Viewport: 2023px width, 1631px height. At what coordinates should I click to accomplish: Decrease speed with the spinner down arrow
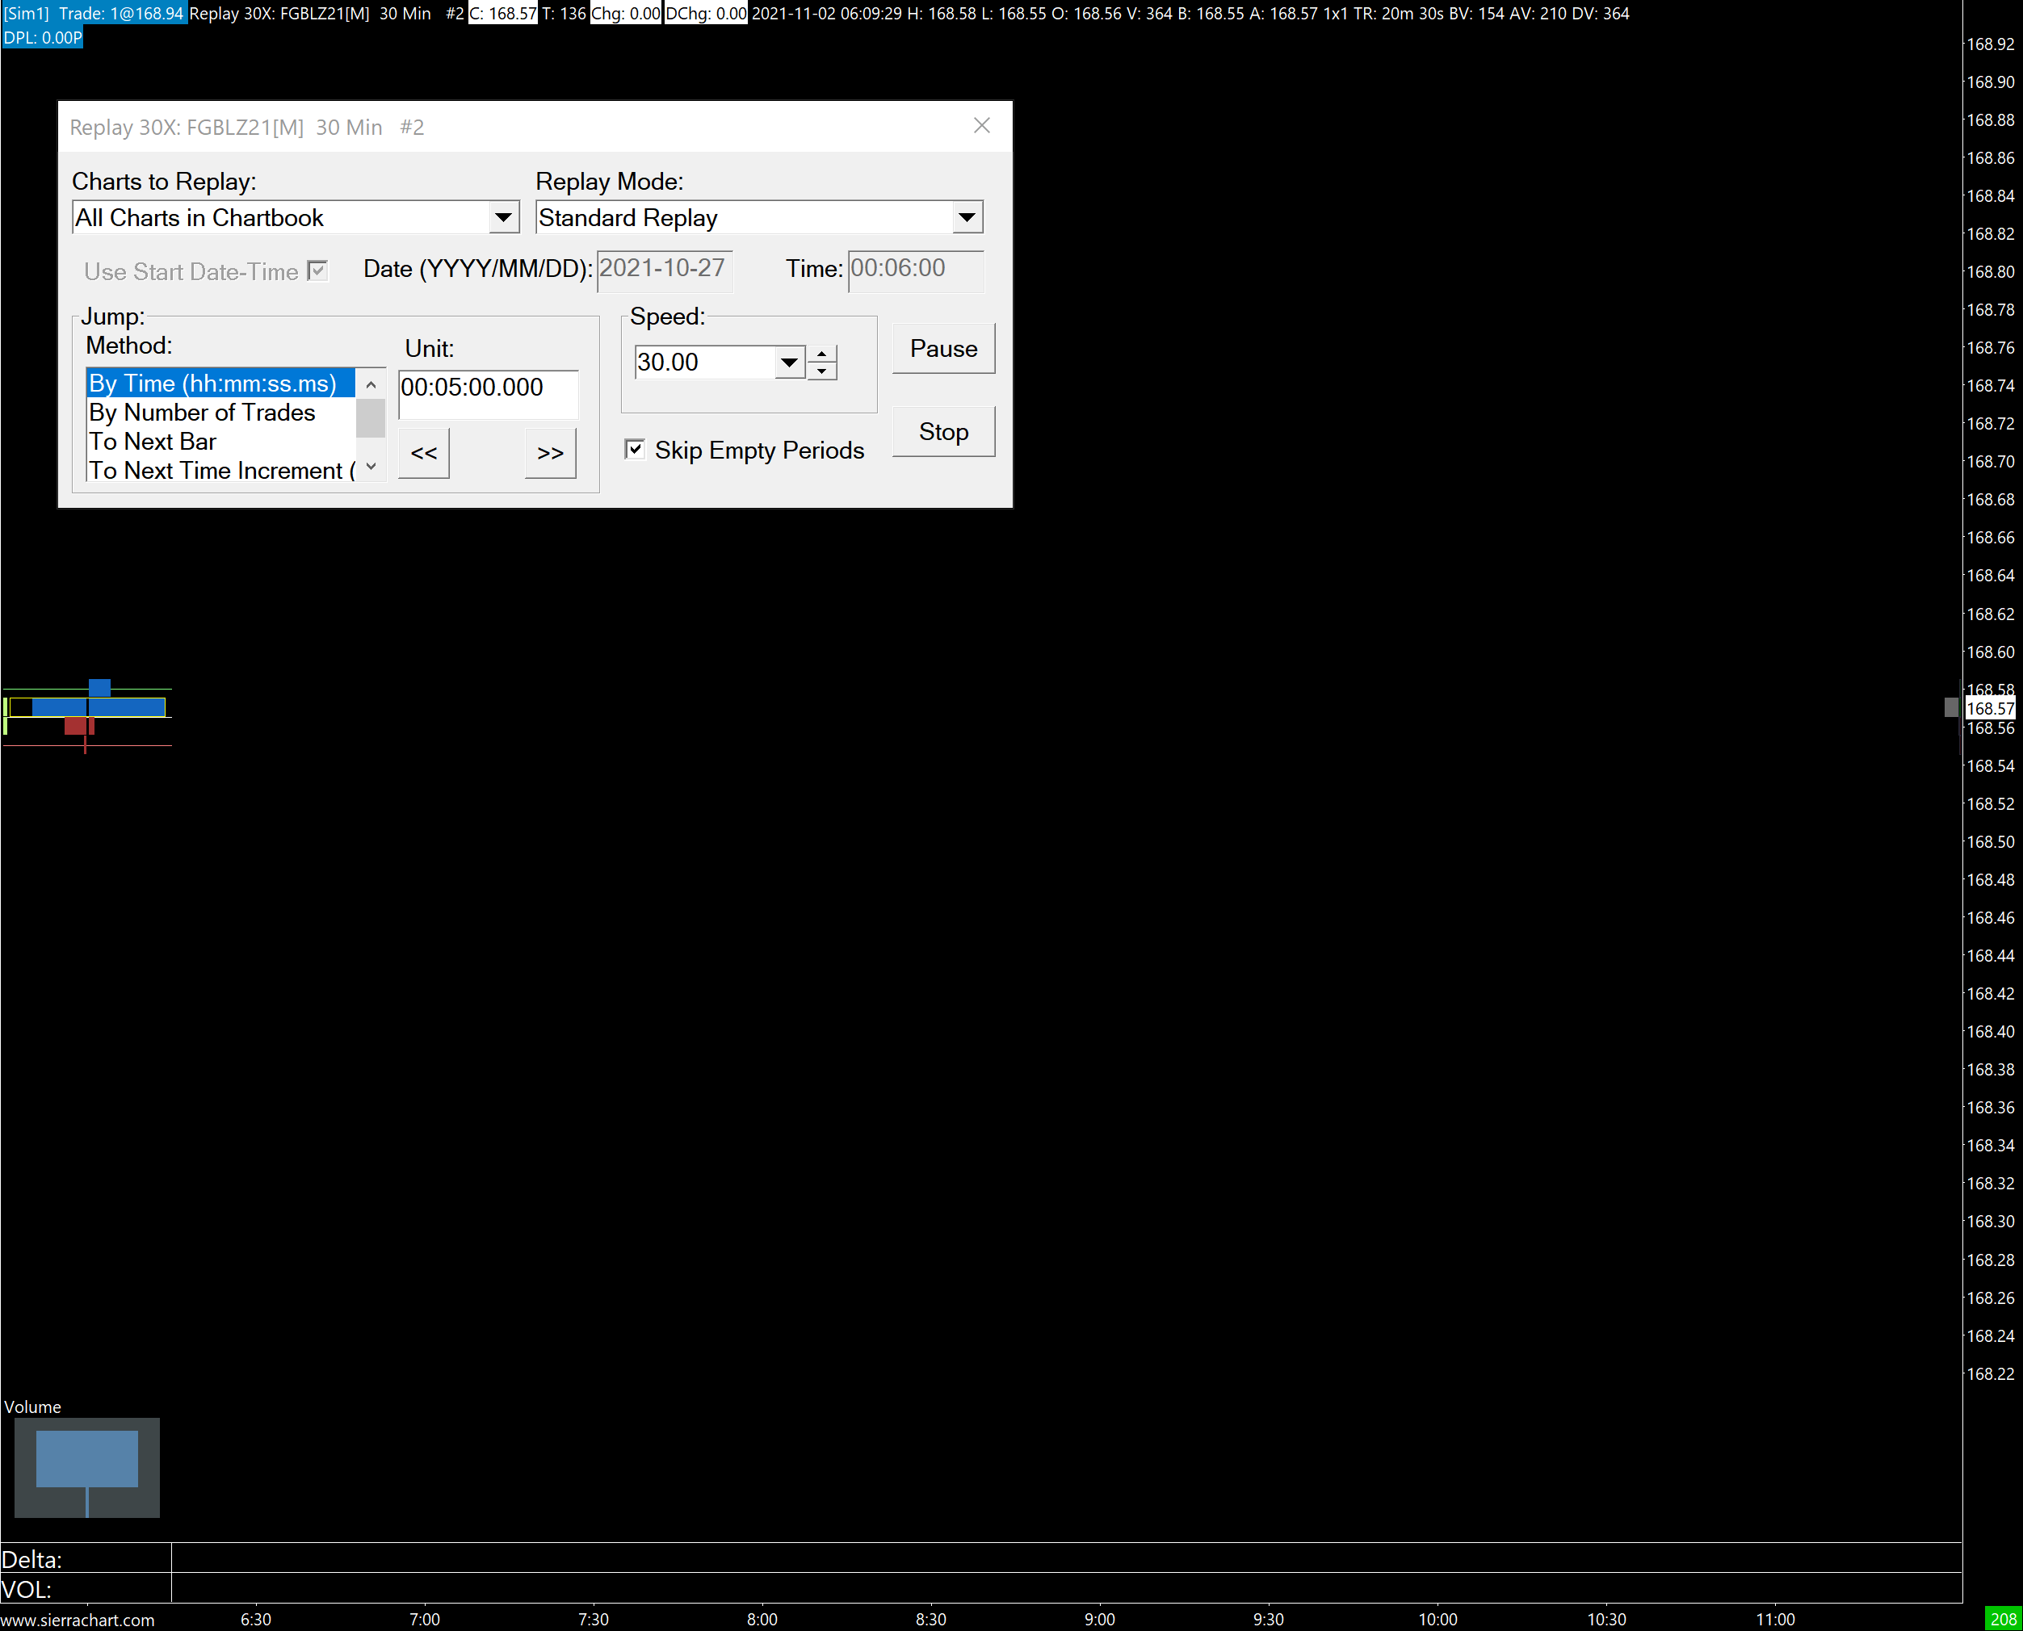(821, 371)
